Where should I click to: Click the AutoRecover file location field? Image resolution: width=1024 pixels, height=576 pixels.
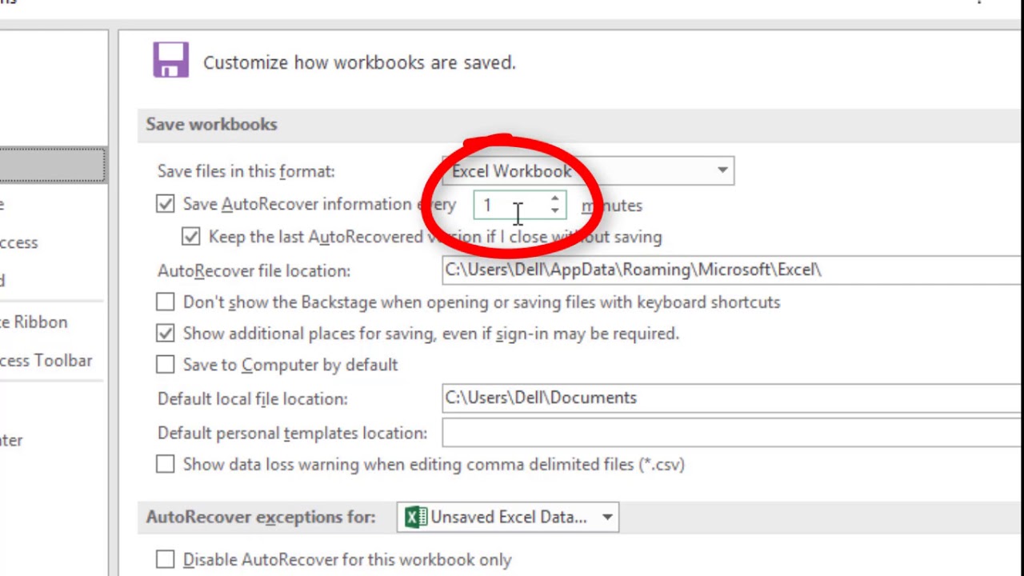coord(732,270)
